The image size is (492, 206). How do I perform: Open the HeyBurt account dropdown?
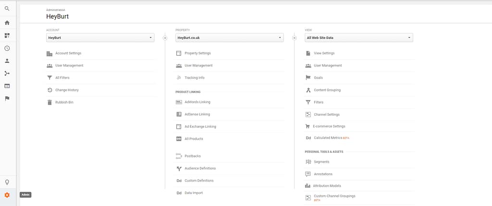pyautogui.click(x=100, y=37)
